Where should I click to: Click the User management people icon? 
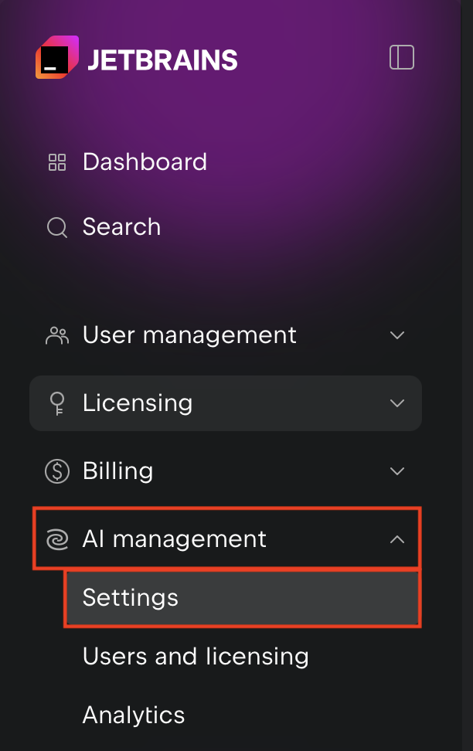click(57, 335)
